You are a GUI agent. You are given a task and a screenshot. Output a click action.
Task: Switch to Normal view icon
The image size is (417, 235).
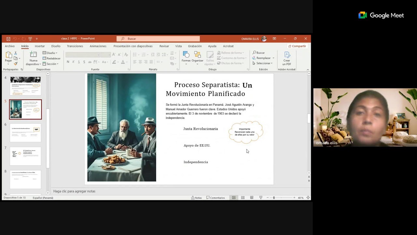(x=234, y=198)
